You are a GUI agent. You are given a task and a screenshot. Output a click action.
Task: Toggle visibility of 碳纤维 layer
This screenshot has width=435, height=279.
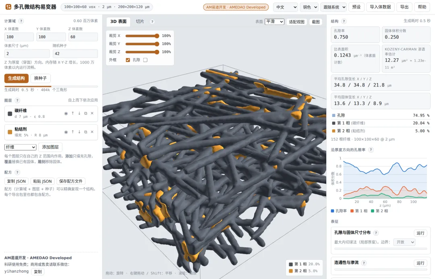(x=66, y=113)
